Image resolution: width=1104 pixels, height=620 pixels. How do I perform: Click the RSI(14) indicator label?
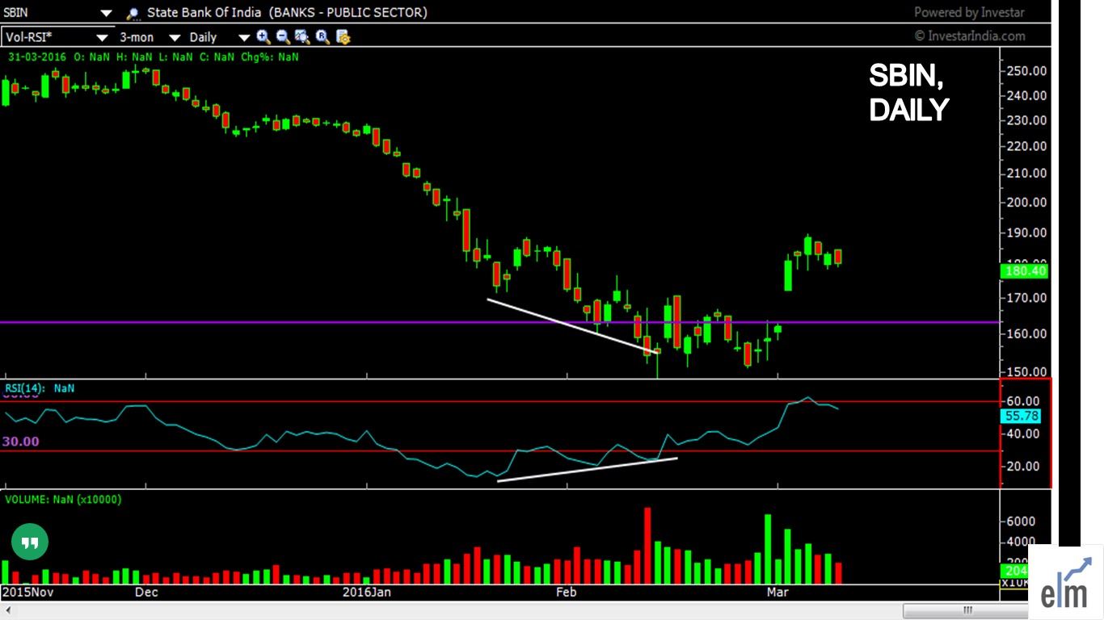click(x=24, y=388)
